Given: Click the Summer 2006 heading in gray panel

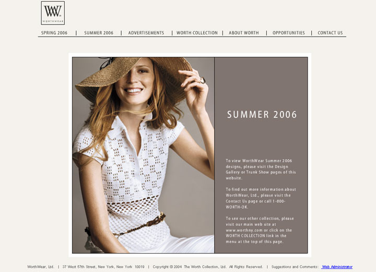Looking at the screenshot, I should [262, 115].
